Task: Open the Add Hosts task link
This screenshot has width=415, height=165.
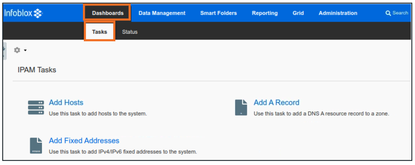Action: (66, 103)
